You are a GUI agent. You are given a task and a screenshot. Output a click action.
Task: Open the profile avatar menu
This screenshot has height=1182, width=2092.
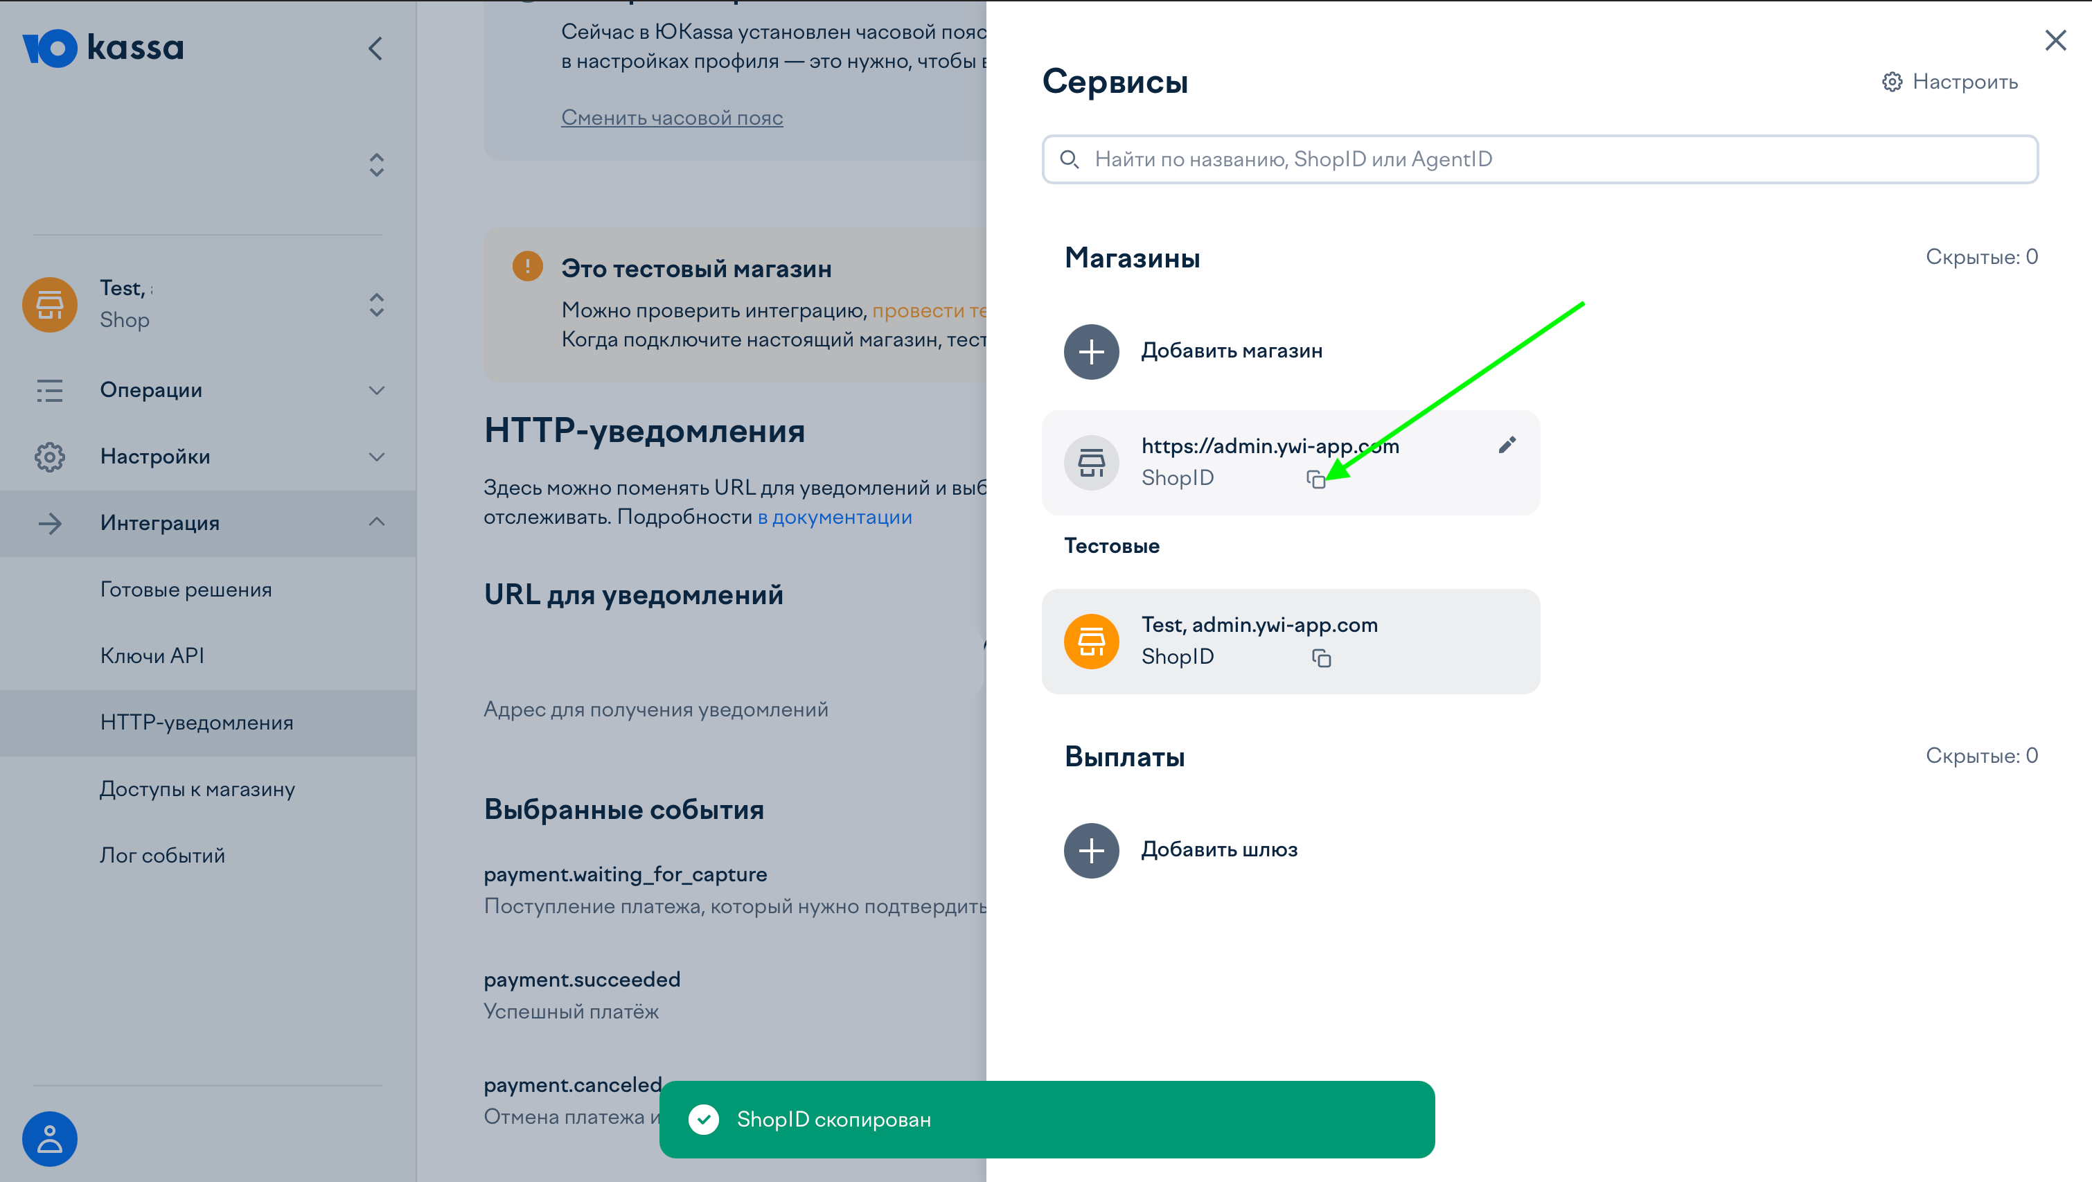[x=48, y=1138]
